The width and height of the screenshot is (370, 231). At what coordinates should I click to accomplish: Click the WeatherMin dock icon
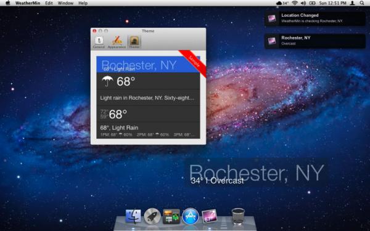209,216
